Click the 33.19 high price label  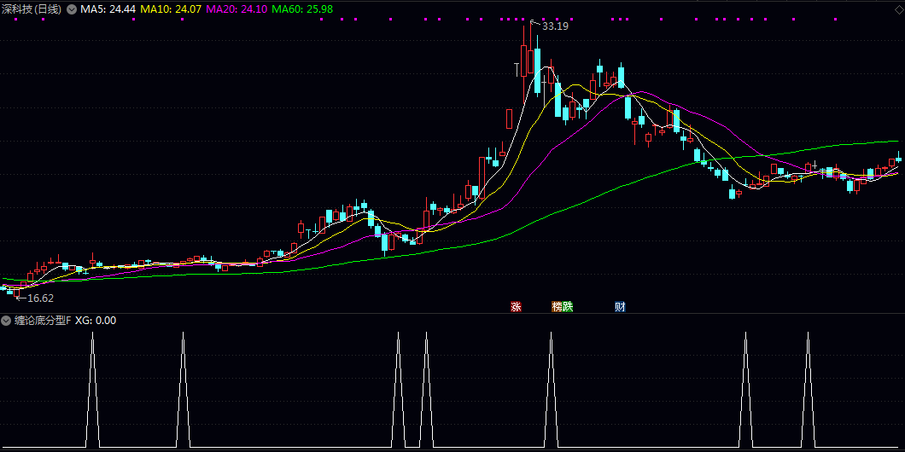pyautogui.click(x=555, y=26)
